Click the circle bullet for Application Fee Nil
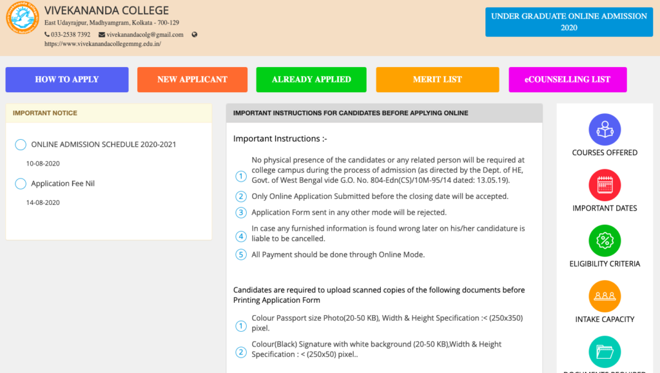 (21, 184)
